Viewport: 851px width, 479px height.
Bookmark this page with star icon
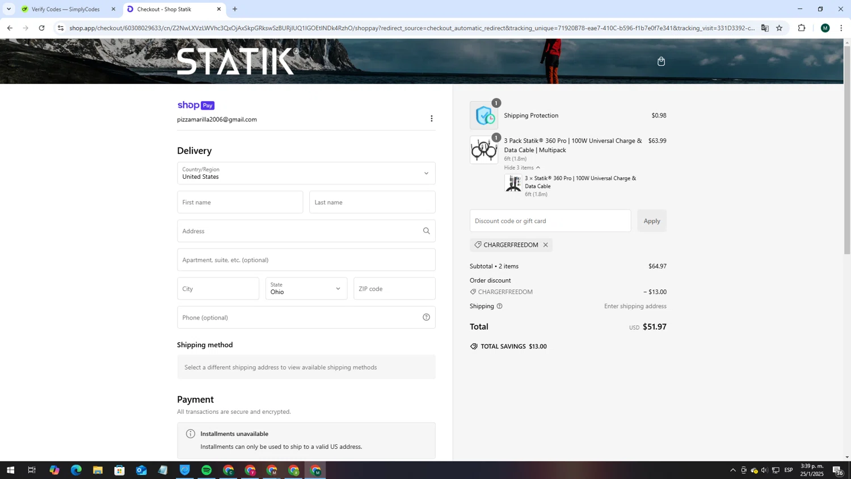point(780,28)
